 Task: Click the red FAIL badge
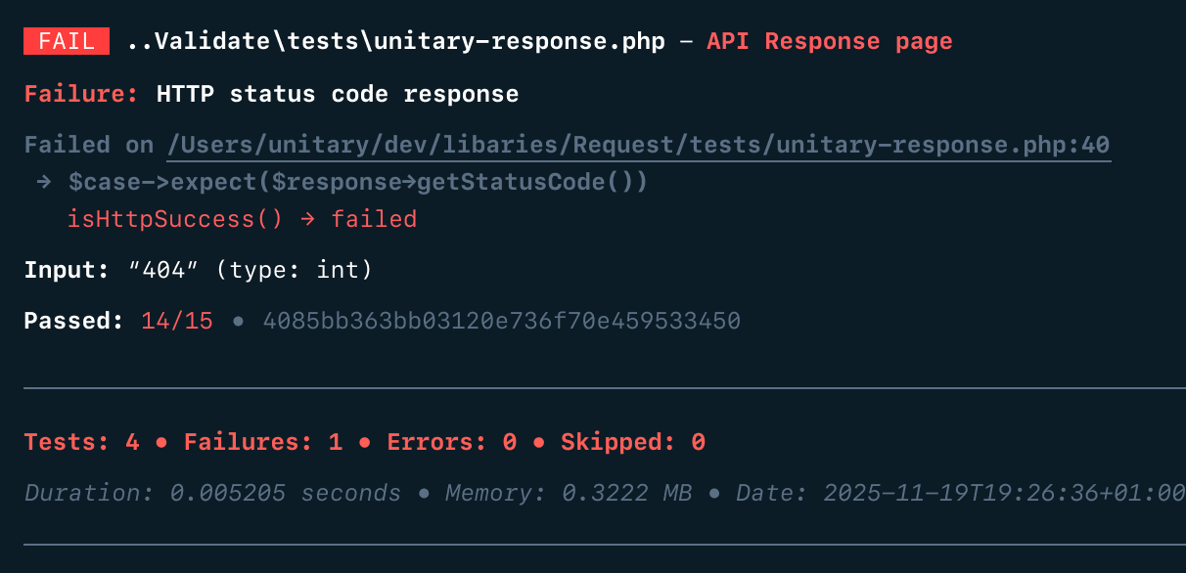click(x=67, y=41)
